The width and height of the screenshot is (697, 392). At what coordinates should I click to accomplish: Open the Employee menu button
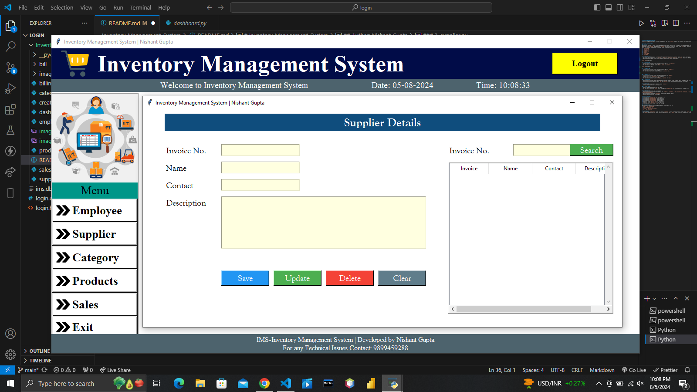click(95, 210)
